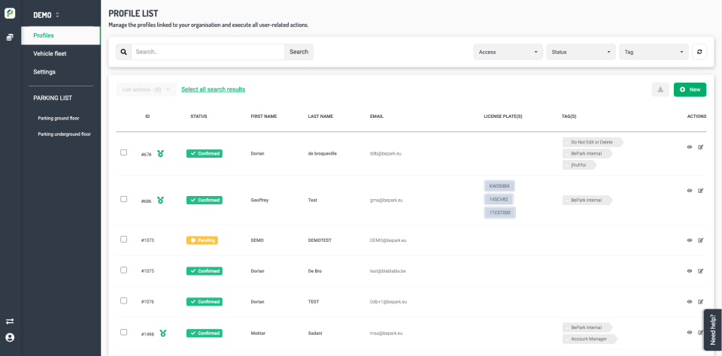Select the checkbox for profile #1498

tap(123, 332)
